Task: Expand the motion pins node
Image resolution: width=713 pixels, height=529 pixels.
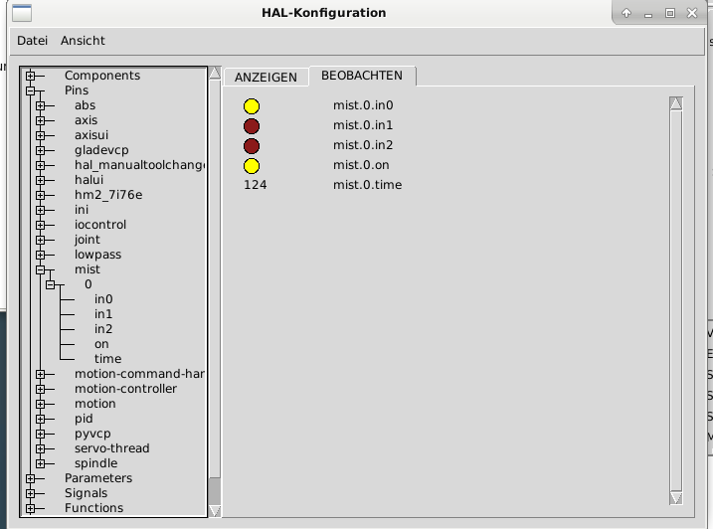Action: pos(40,404)
